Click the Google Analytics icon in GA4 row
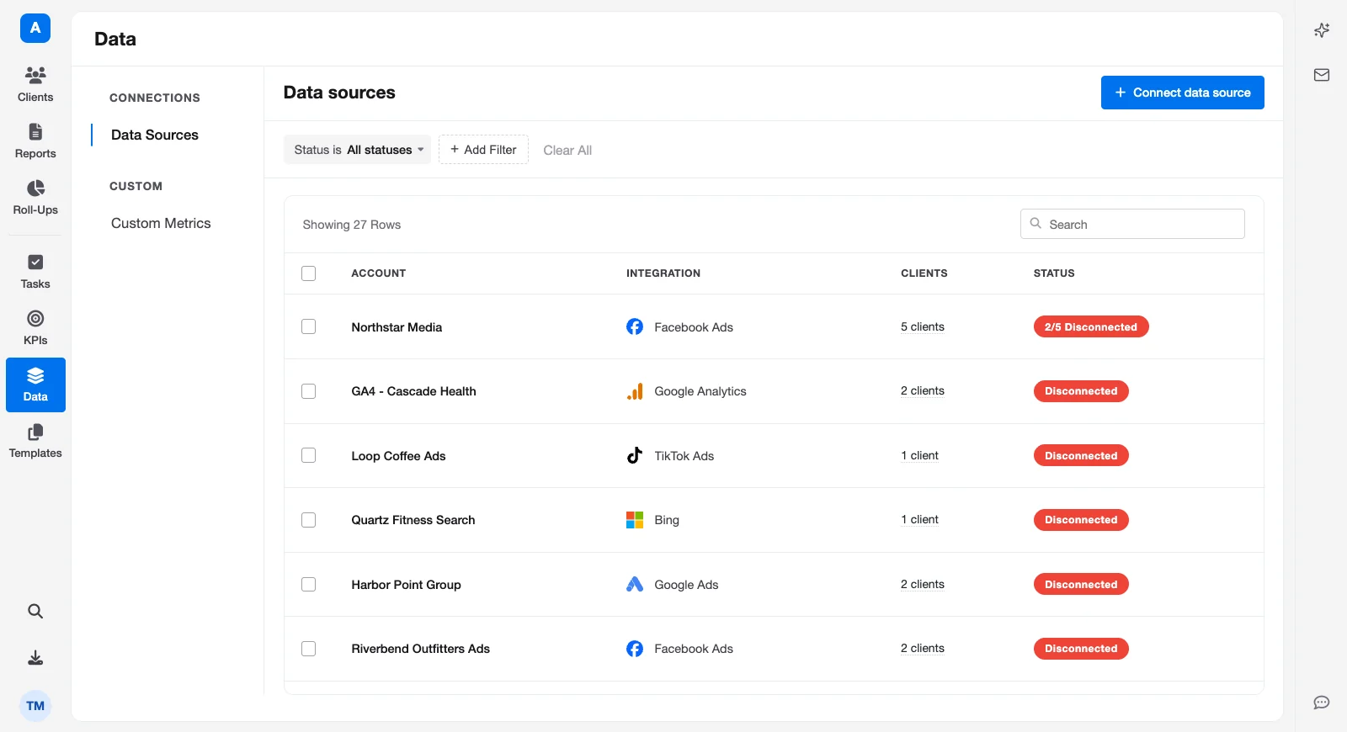1347x732 pixels. click(x=635, y=391)
